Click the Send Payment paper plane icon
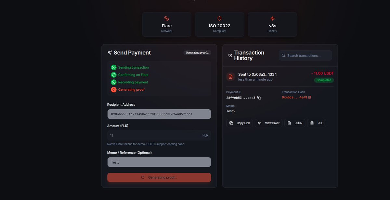This screenshot has height=200, width=390. click(110, 53)
